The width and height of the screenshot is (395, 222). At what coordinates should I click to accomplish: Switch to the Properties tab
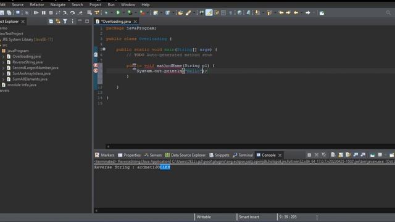[x=129, y=155]
